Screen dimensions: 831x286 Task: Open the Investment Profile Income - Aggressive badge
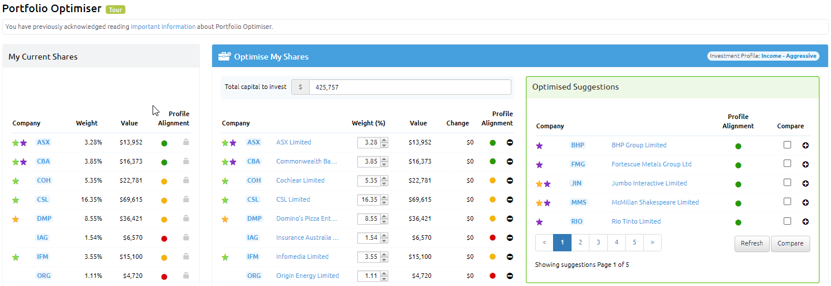click(x=763, y=56)
